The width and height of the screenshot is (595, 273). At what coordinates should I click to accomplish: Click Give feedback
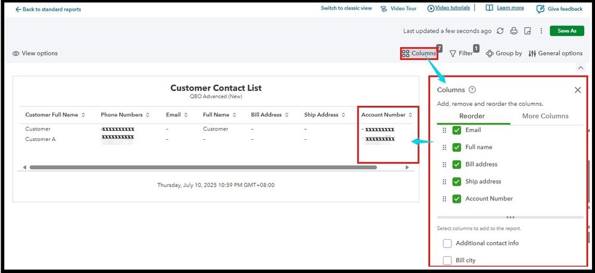pos(559,9)
